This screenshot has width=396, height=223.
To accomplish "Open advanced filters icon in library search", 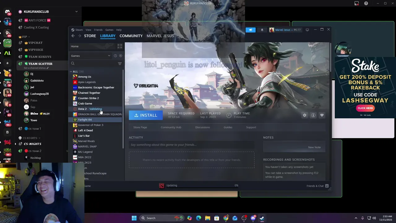I will pos(120,63).
